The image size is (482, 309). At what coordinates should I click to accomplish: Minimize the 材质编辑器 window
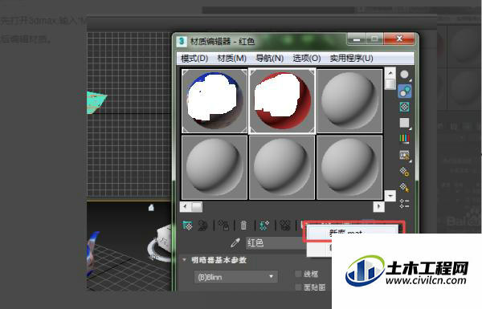(x=357, y=39)
